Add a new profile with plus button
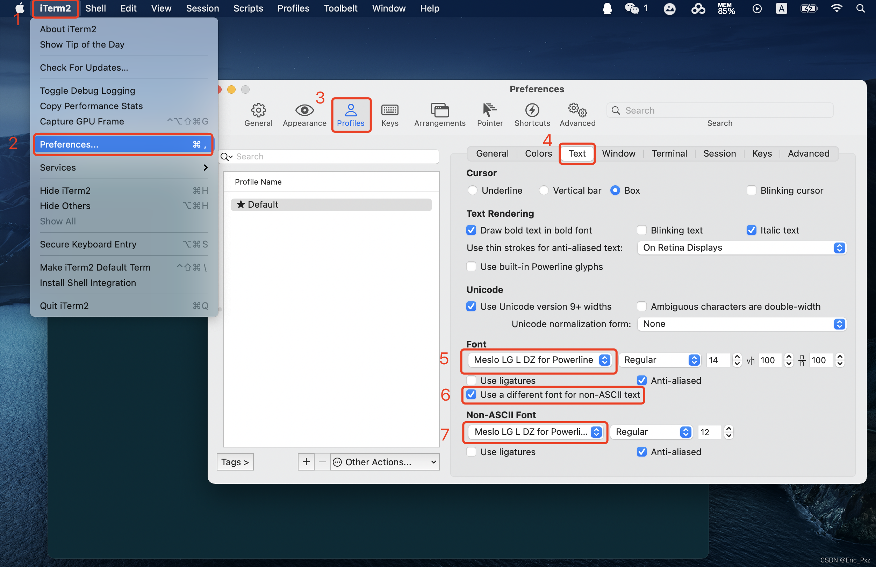 [x=306, y=462]
